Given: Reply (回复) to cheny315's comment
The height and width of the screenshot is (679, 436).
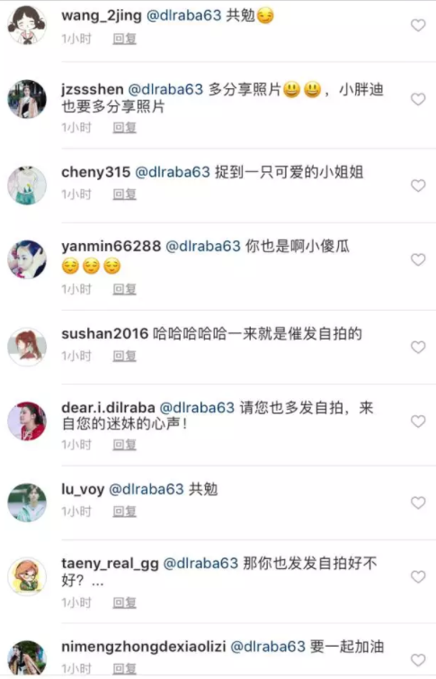Looking at the screenshot, I should (124, 195).
